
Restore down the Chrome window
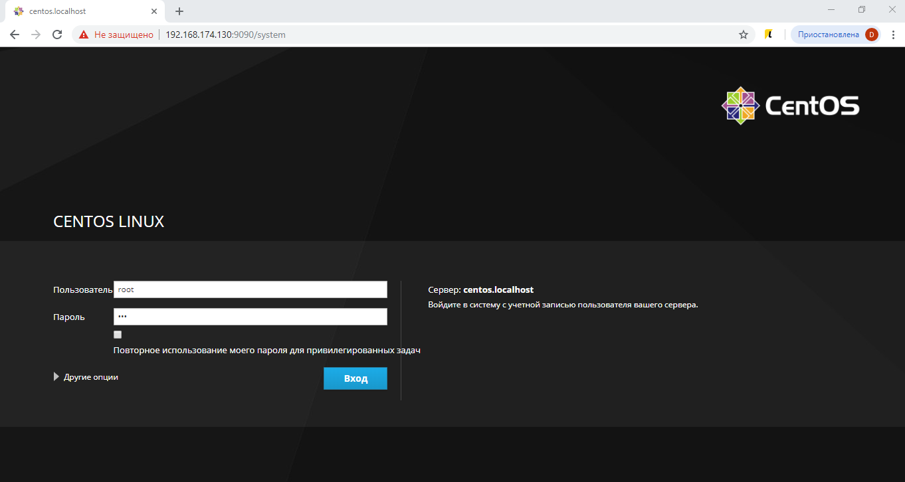tap(862, 9)
